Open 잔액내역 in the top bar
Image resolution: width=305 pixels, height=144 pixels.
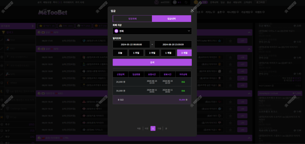click(x=214, y=2)
